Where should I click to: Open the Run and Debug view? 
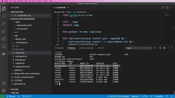(4, 31)
